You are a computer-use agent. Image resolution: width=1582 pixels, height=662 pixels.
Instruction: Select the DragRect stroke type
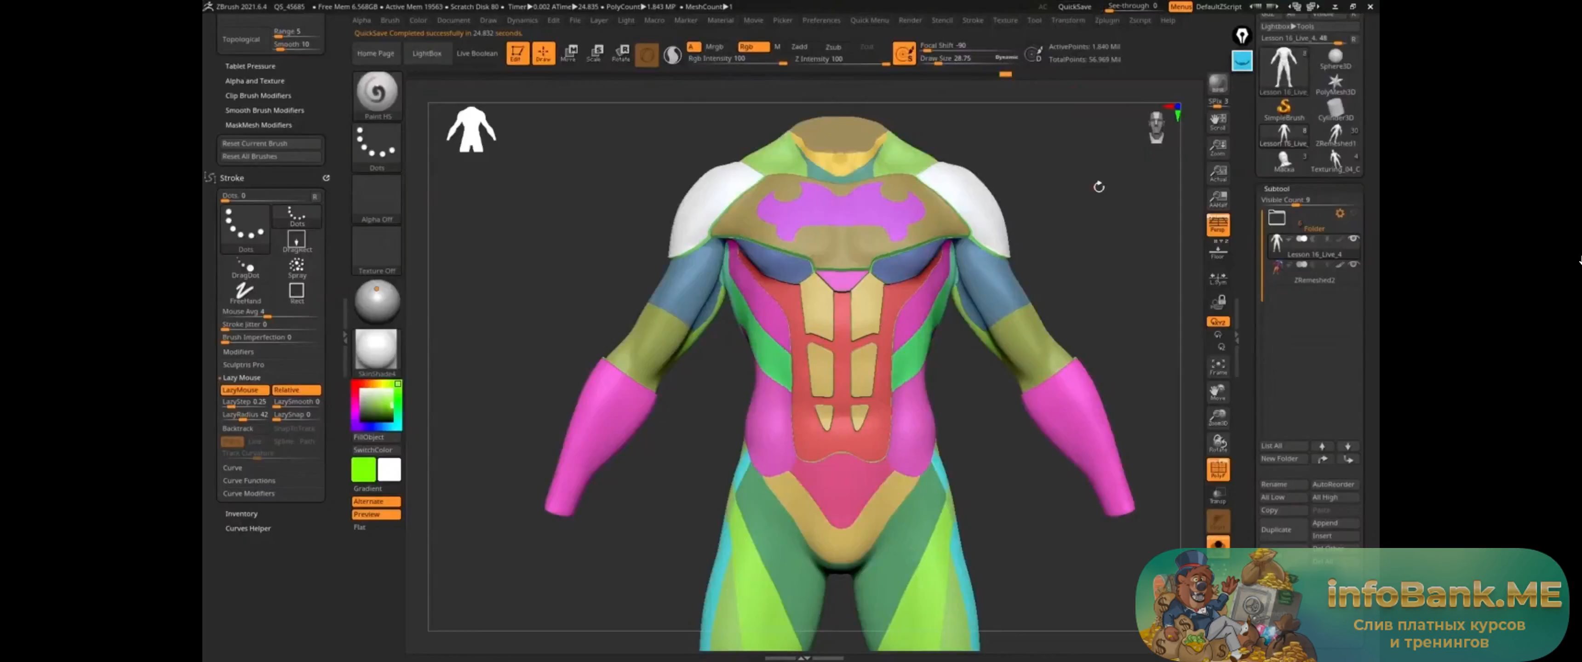[297, 241]
